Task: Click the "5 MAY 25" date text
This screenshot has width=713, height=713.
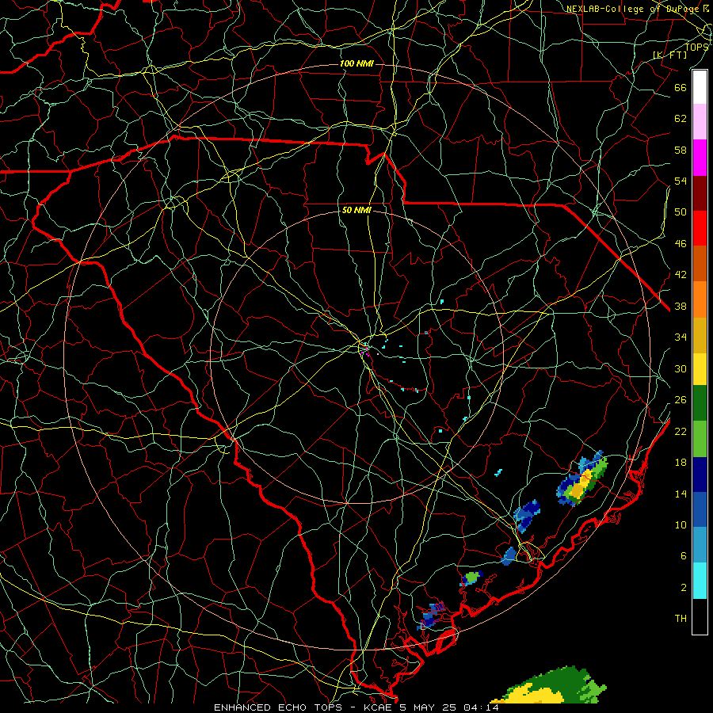Action: (428, 707)
